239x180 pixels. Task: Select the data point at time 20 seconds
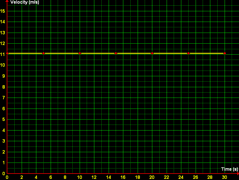(152, 53)
